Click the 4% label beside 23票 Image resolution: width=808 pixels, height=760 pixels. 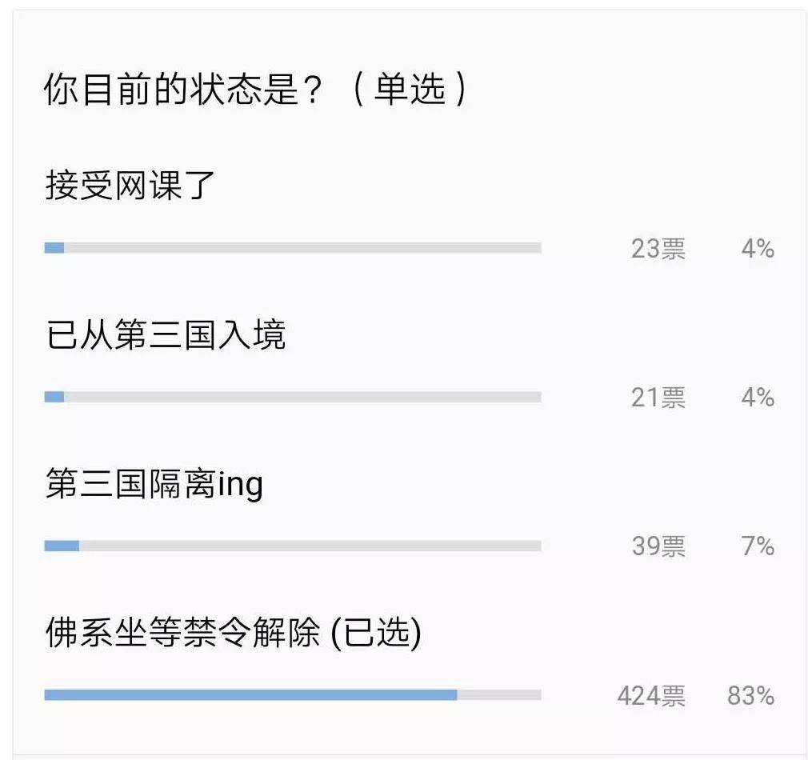[758, 249]
